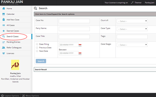Click the Case Title input field
This screenshot has width=156, height=97.
[74, 37]
